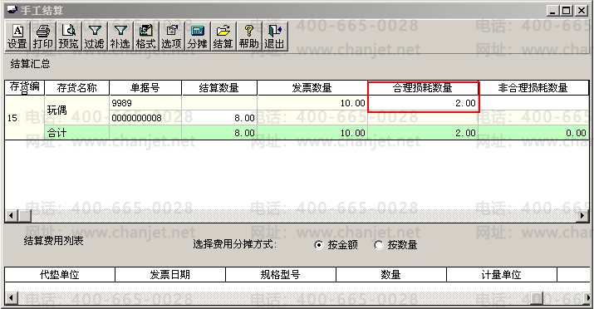The width and height of the screenshot is (594, 309).
Task: Click the 代垫单位 column header
Action: click(60, 275)
